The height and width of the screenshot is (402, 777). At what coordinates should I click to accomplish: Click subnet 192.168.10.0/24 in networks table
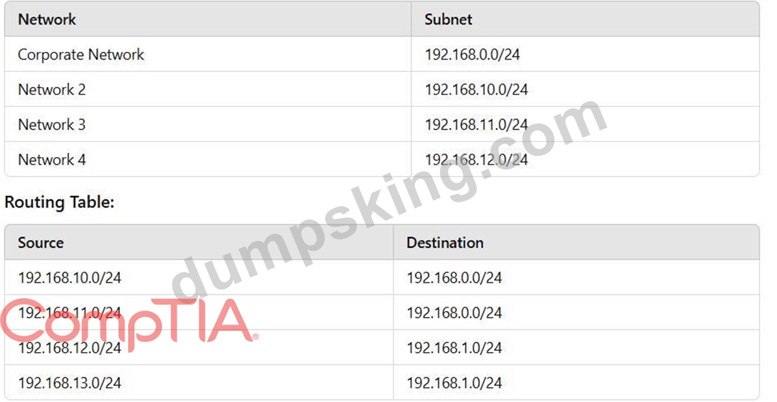(476, 90)
